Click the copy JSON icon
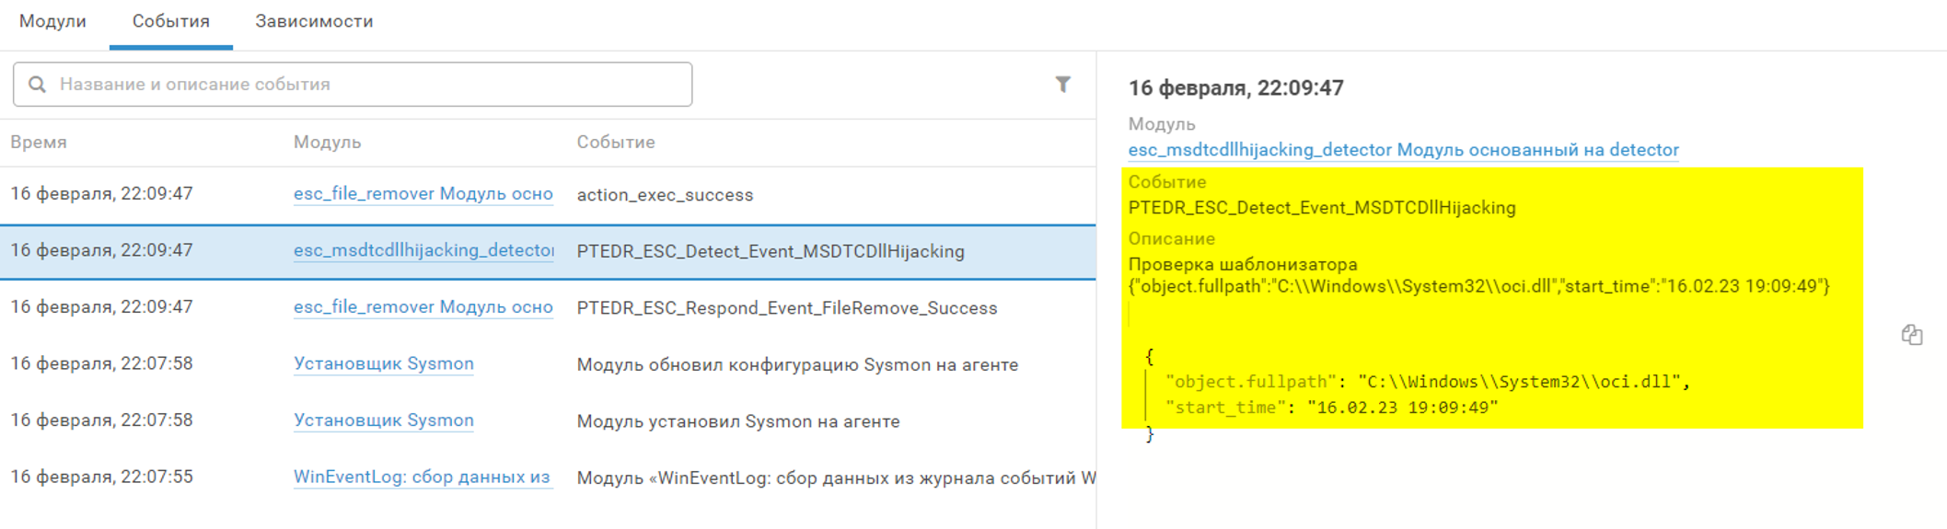The image size is (1947, 529). pyautogui.click(x=1911, y=335)
